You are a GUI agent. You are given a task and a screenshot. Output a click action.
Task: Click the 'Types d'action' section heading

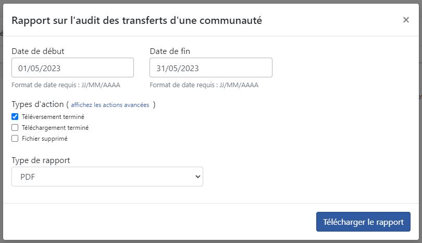[38, 104]
